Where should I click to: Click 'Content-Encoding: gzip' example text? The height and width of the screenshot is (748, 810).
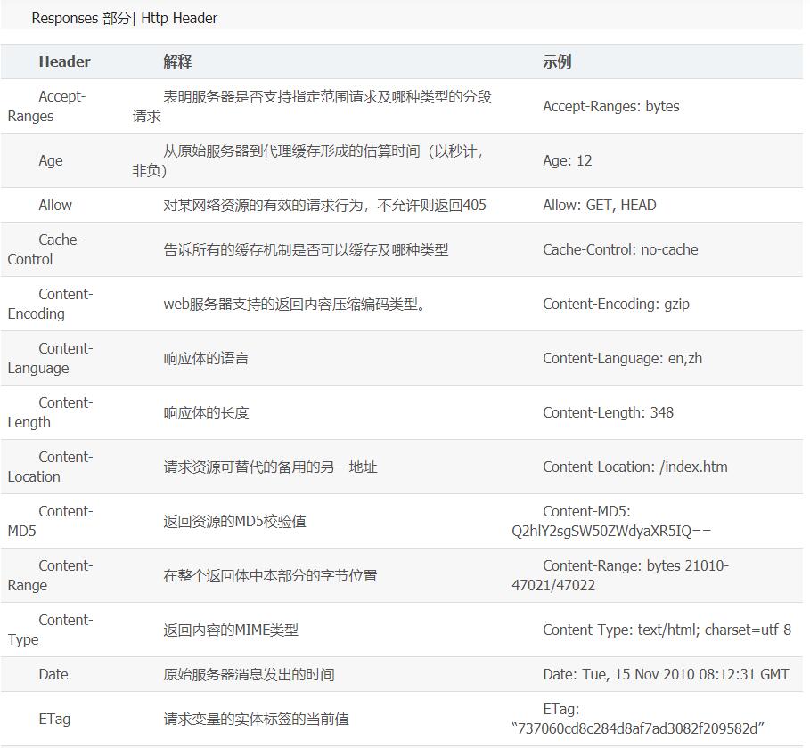point(617,304)
